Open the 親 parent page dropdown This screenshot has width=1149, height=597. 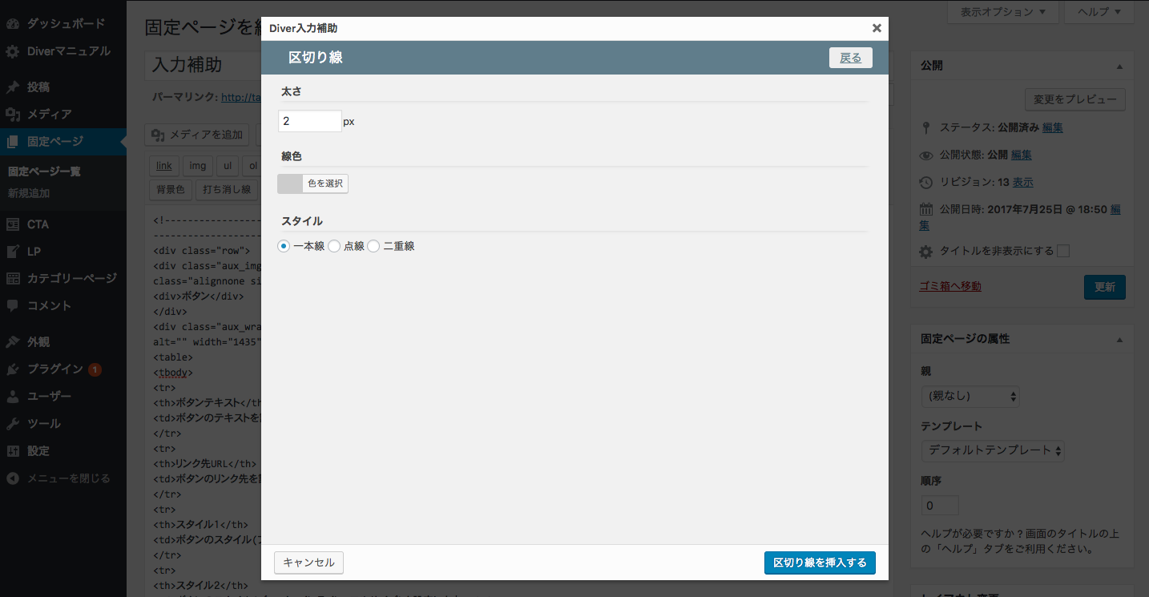[970, 396]
